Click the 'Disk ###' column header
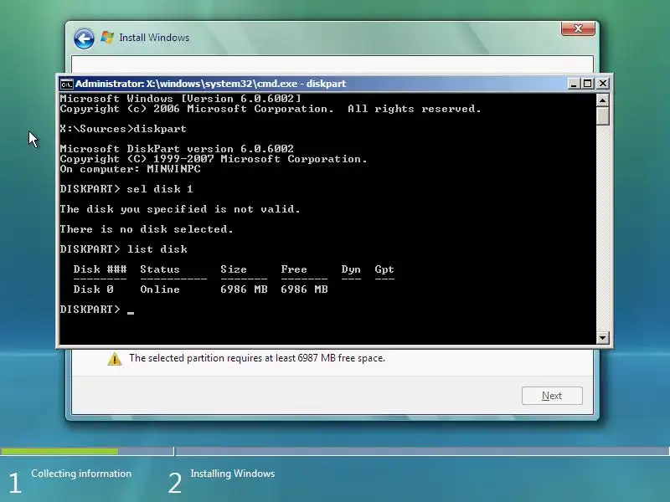Viewport: 670px width, 502px height. pyautogui.click(x=100, y=269)
